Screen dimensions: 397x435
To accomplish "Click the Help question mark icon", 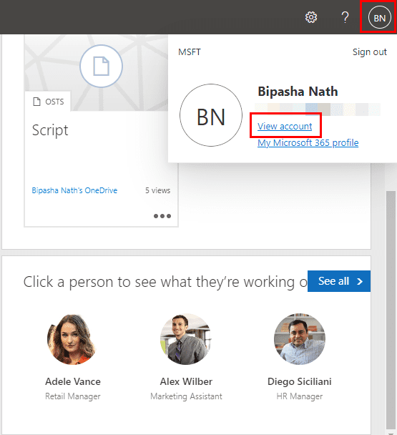I will 345,17.
